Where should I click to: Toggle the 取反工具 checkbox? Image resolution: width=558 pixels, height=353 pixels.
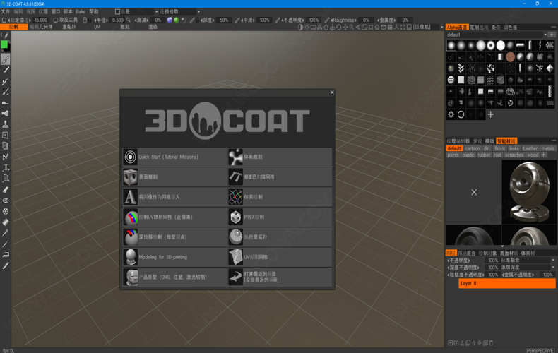pos(56,20)
